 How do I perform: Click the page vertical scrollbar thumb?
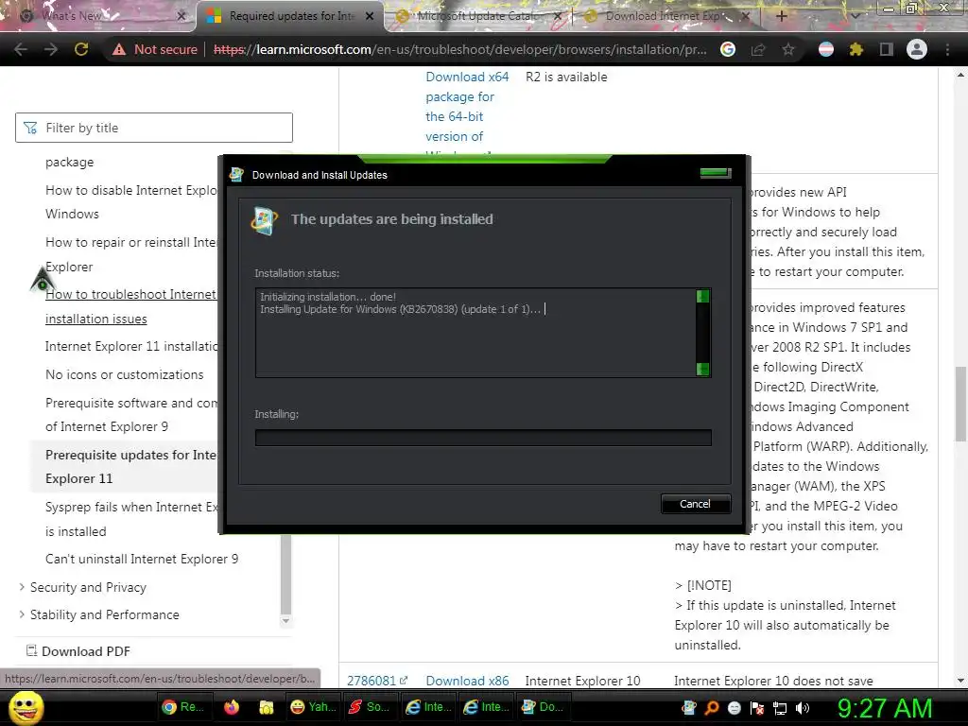tap(960, 405)
